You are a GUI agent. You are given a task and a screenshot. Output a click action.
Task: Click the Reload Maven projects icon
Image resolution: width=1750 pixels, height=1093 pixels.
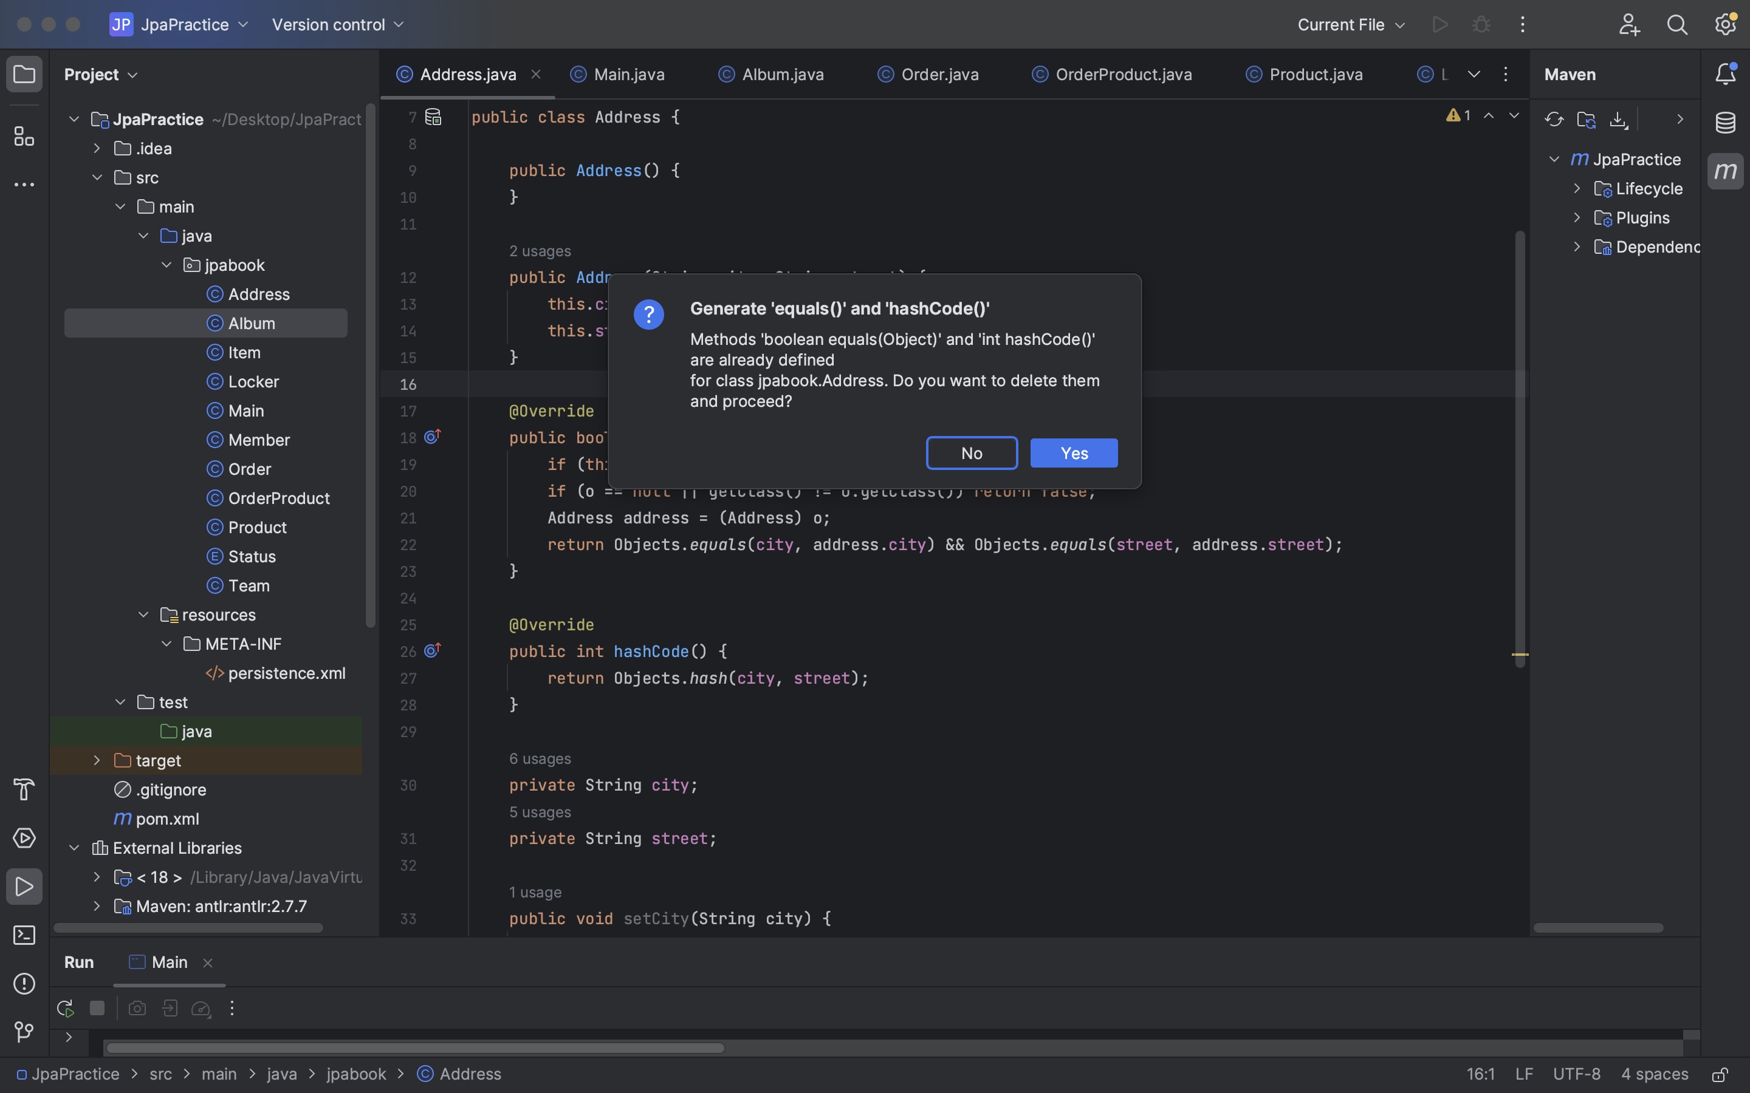coord(1553,119)
